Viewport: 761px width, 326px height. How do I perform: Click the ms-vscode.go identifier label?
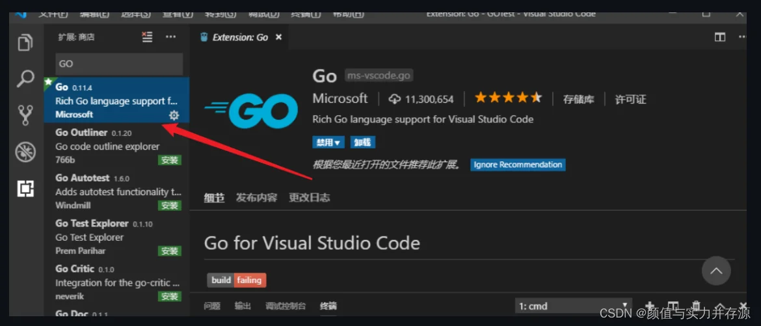pyautogui.click(x=379, y=75)
